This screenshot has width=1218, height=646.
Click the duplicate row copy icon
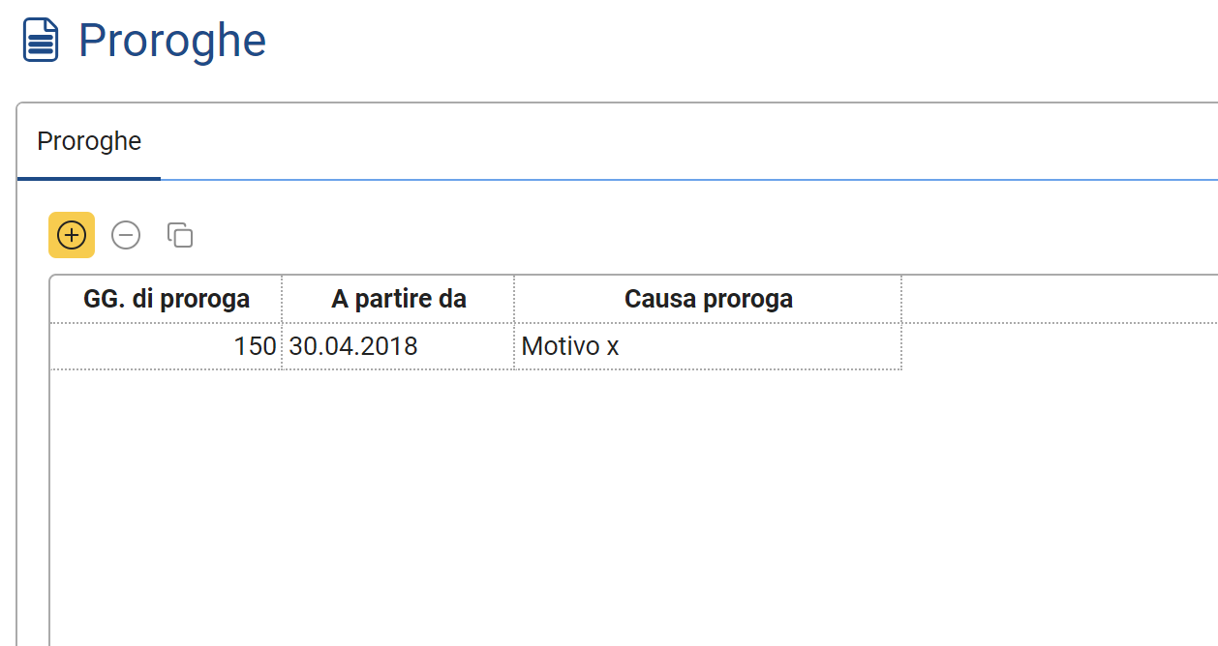[x=180, y=235]
